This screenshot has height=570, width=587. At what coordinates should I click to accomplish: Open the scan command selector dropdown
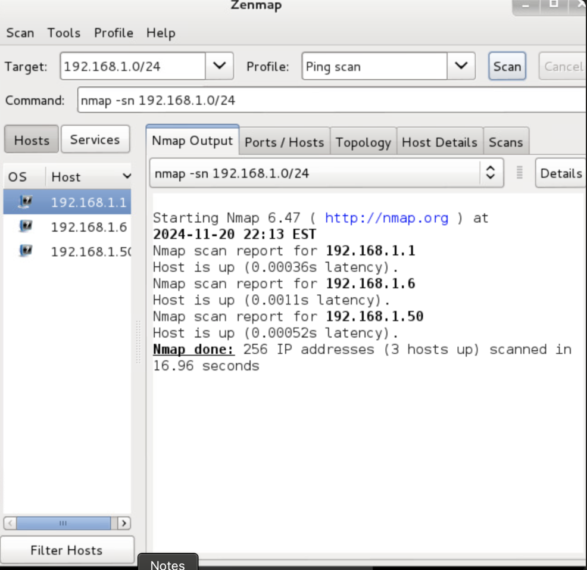pyautogui.click(x=326, y=173)
